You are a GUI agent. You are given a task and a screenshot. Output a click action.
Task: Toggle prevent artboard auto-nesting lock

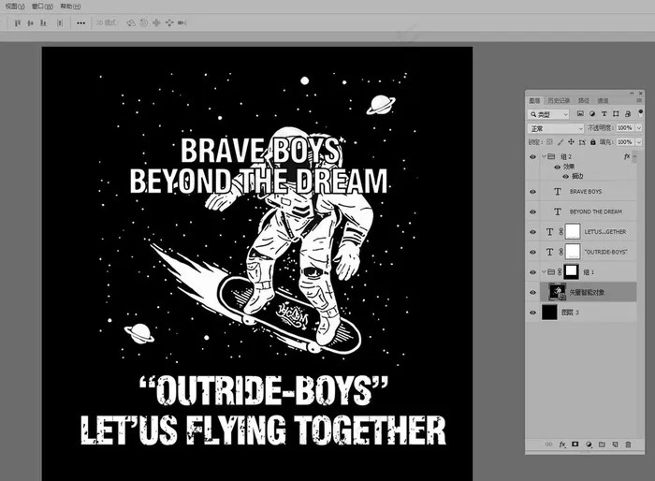click(x=582, y=142)
